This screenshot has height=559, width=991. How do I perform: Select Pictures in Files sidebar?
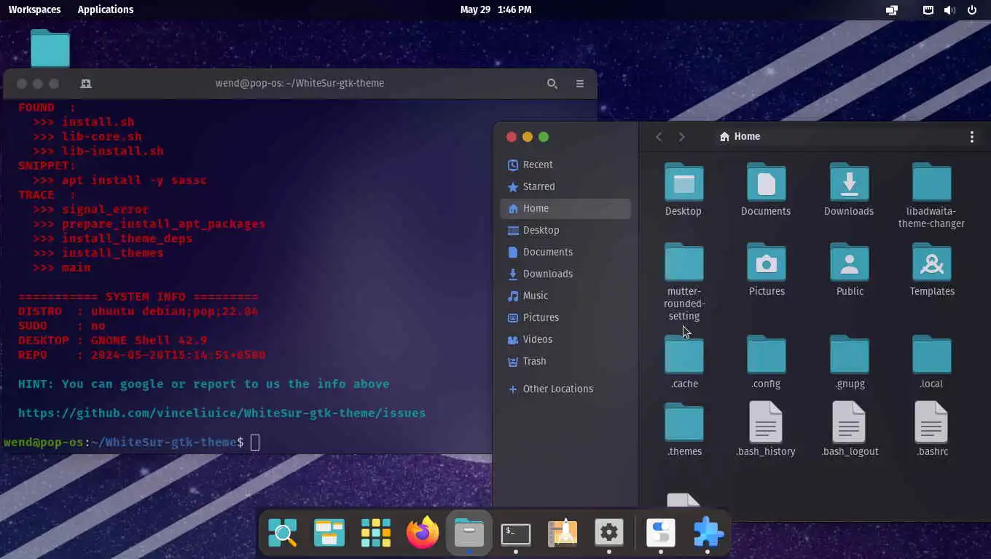[565, 317]
